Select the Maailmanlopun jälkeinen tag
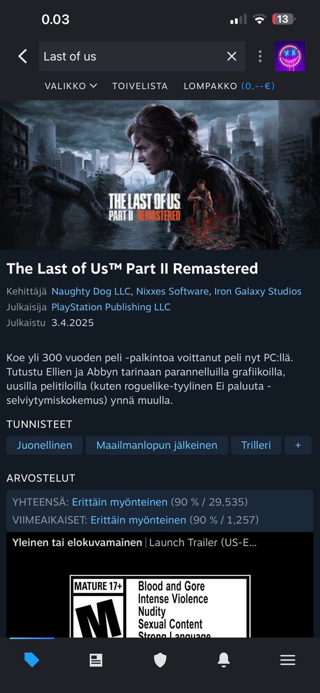This screenshot has height=693, width=320. tap(157, 445)
